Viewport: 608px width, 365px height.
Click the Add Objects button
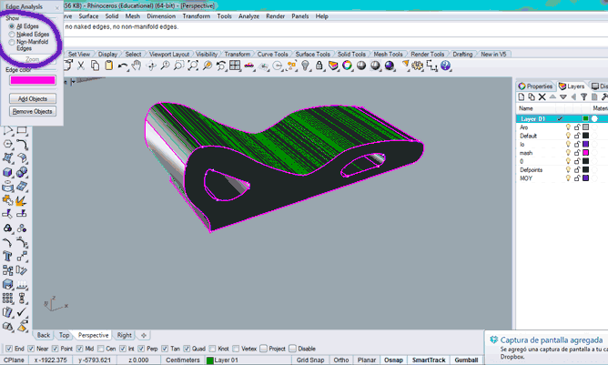click(x=33, y=99)
